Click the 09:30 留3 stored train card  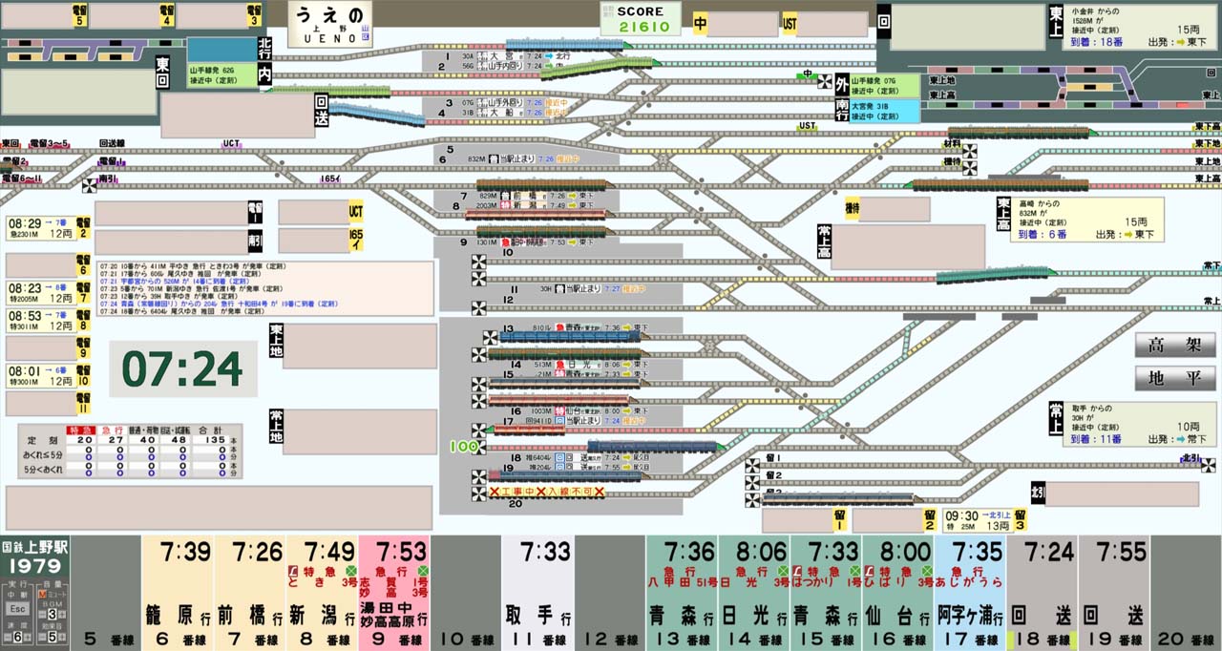point(976,519)
